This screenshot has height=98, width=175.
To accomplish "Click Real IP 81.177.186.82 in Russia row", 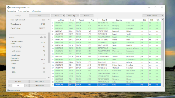I will (105, 40).
